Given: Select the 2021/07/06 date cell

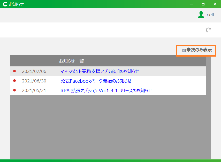Looking at the screenshot, I should tap(34, 71).
